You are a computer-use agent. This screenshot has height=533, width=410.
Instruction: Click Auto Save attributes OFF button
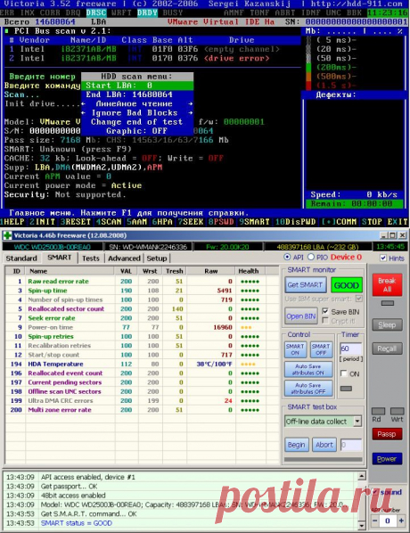308,389
